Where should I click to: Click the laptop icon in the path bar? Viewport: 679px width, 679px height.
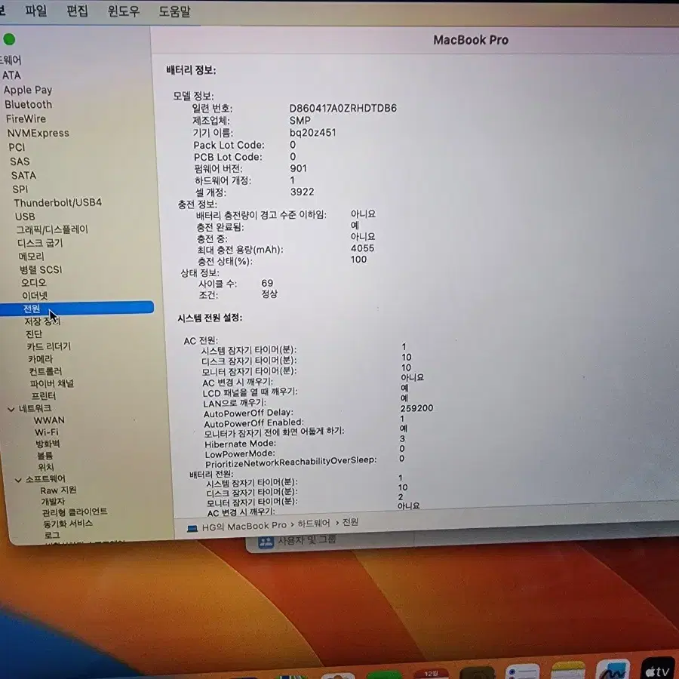(192, 528)
